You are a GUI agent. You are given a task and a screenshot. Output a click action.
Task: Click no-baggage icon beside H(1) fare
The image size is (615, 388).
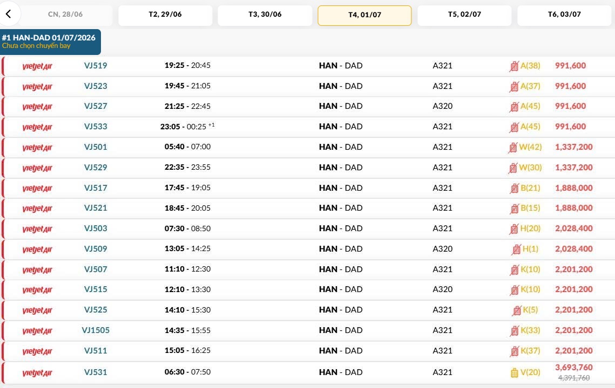coord(516,250)
